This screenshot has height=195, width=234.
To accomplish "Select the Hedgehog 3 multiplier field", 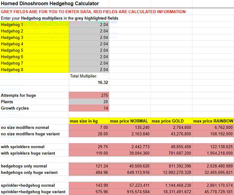I will [89, 37].
